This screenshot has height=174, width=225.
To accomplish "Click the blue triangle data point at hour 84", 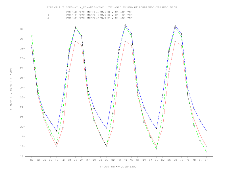I will click(x=206, y=131).
